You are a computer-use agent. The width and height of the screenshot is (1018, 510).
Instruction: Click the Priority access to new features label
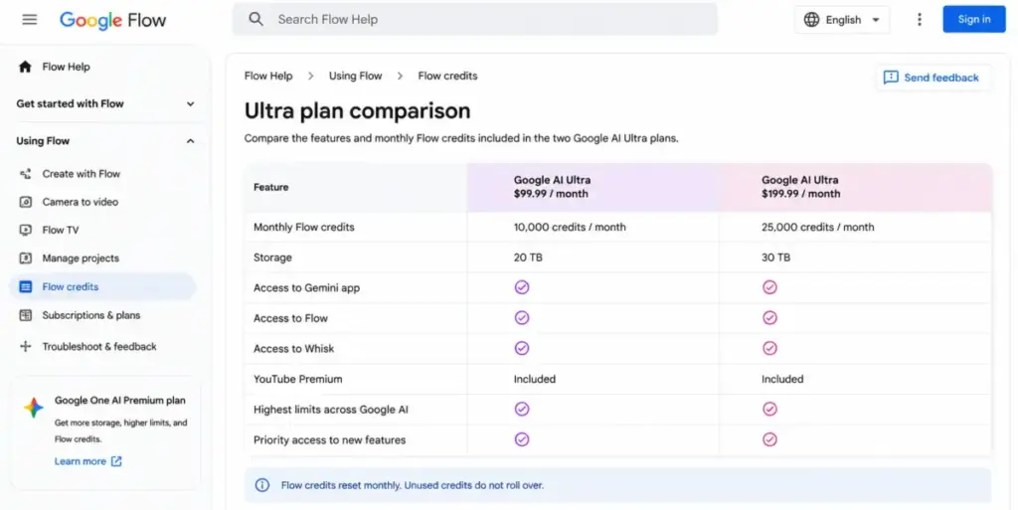click(330, 440)
